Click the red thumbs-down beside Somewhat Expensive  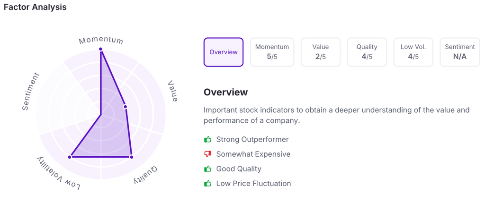click(207, 154)
